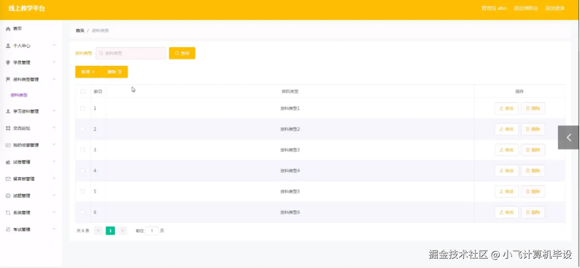Expand 系统管理 using its chevron
The image size is (580, 268).
[x=54, y=212]
